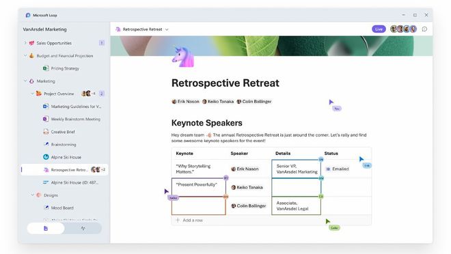The image size is (451, 254).
Task: Select Associate, VanArsdel Legal cell
Action: 297,206
